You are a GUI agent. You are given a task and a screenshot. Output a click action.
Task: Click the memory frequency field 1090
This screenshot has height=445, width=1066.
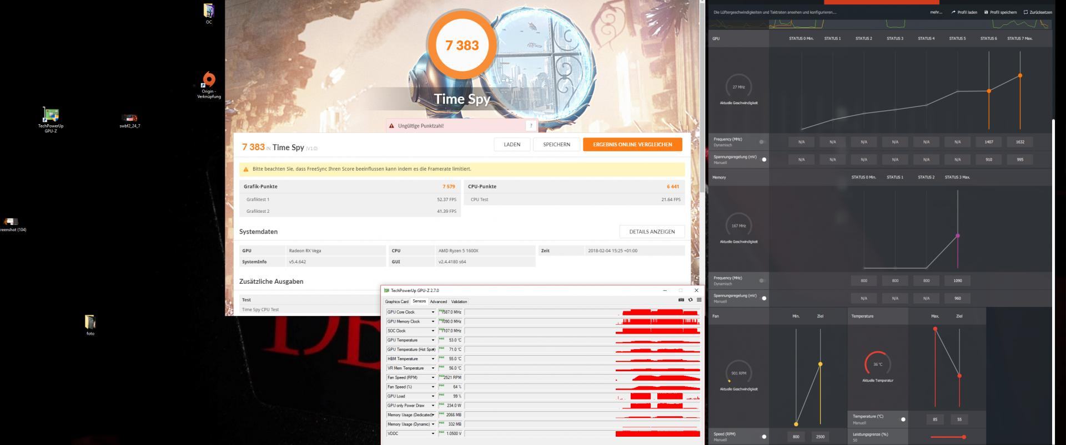[x=958, y=281]
